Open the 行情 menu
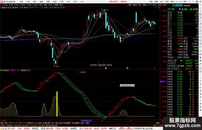 coord(21,2)
